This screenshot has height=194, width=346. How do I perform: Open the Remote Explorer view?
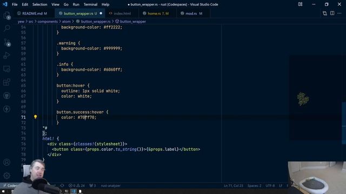click(x=7, y=69)
